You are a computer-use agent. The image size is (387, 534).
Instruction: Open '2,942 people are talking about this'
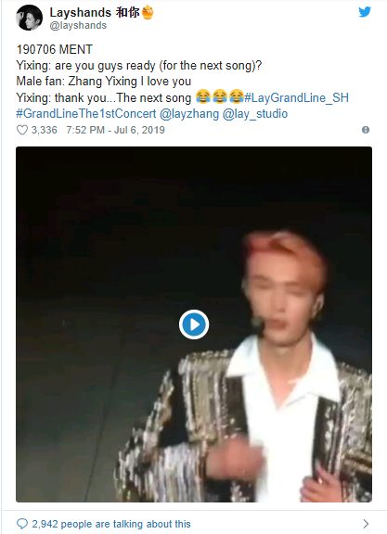click(x=111, y=524)
